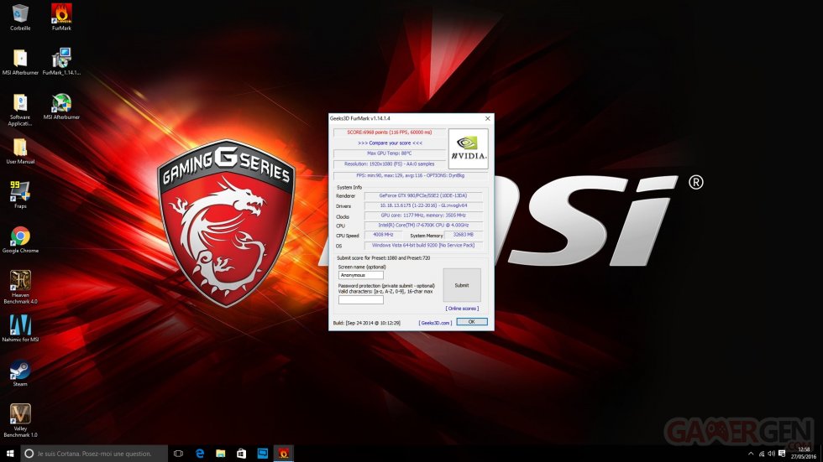Open the Geeks3D.com link
This screenshot has height=462, width=823.
point(435,323)
